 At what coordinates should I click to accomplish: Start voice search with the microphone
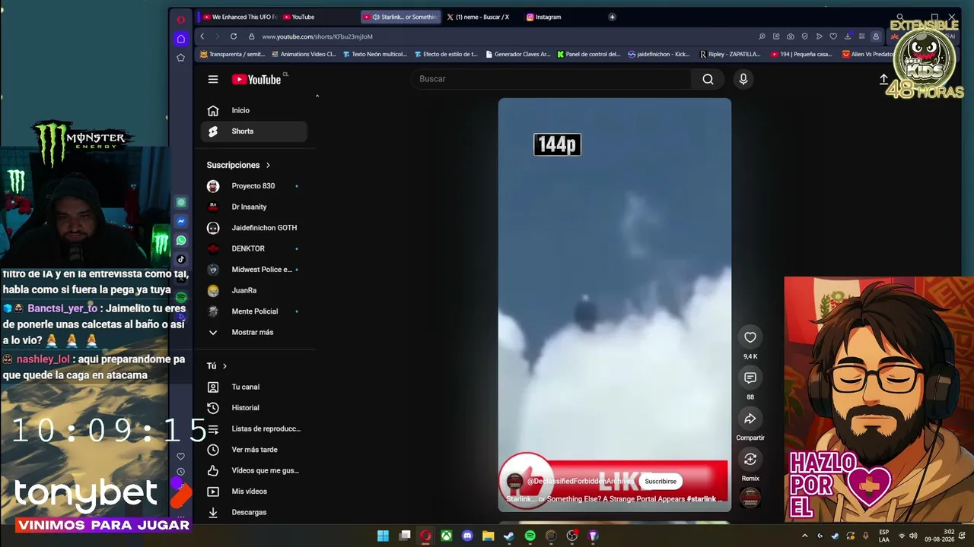click(743, 79)
